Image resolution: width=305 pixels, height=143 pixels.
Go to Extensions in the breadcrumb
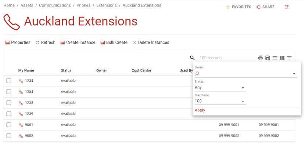pos(107,5)
